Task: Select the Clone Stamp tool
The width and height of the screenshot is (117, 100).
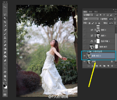Action: pos(5,37)
